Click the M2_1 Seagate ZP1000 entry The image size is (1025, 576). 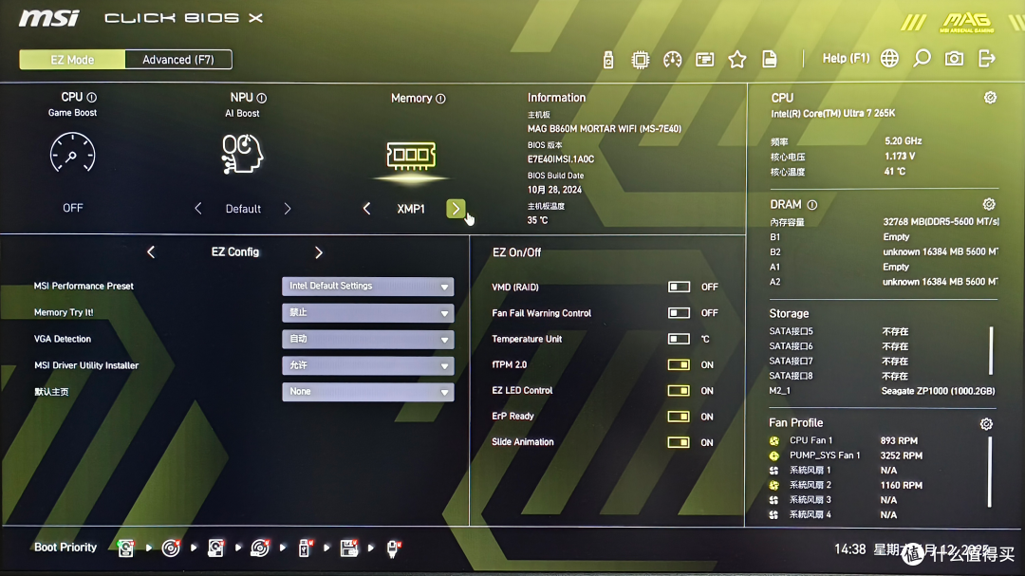[882, 391]
